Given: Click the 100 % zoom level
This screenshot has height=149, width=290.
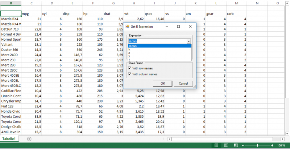Looking at the screenshot, I should pos(281,145).
